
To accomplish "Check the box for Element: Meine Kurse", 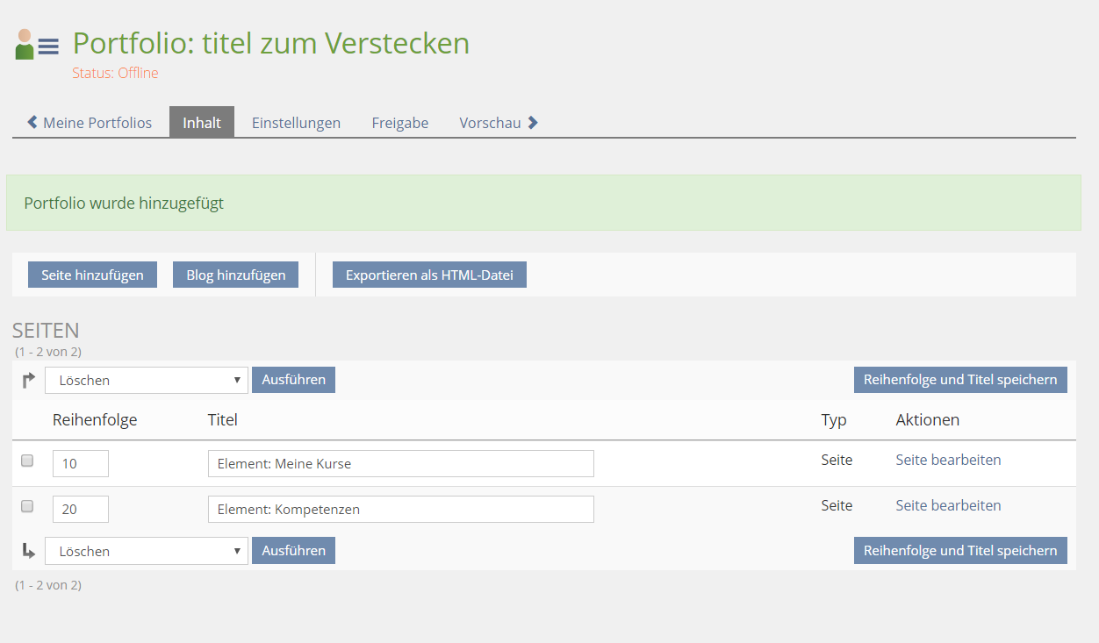I will pyautogui.click(x=27, y=461).
